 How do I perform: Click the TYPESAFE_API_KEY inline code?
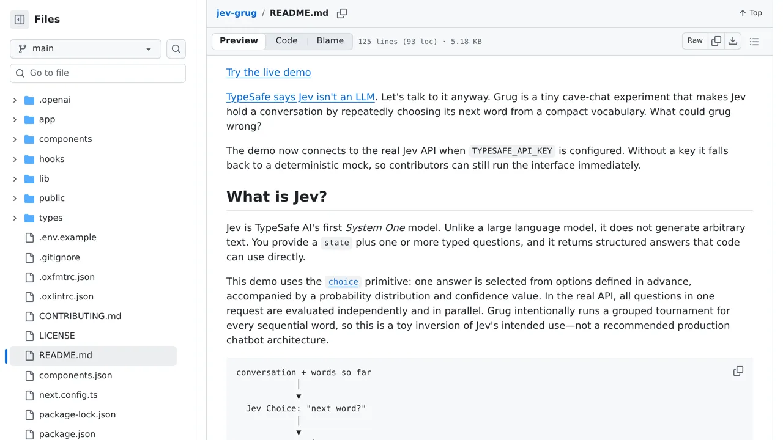click(512, 151)
